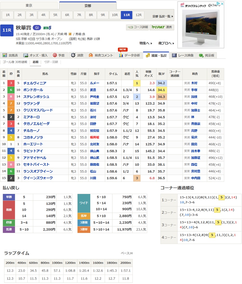Open the 調教 training stopwatch tab
The height and width of the screenshot is (284, 242).
77,55
